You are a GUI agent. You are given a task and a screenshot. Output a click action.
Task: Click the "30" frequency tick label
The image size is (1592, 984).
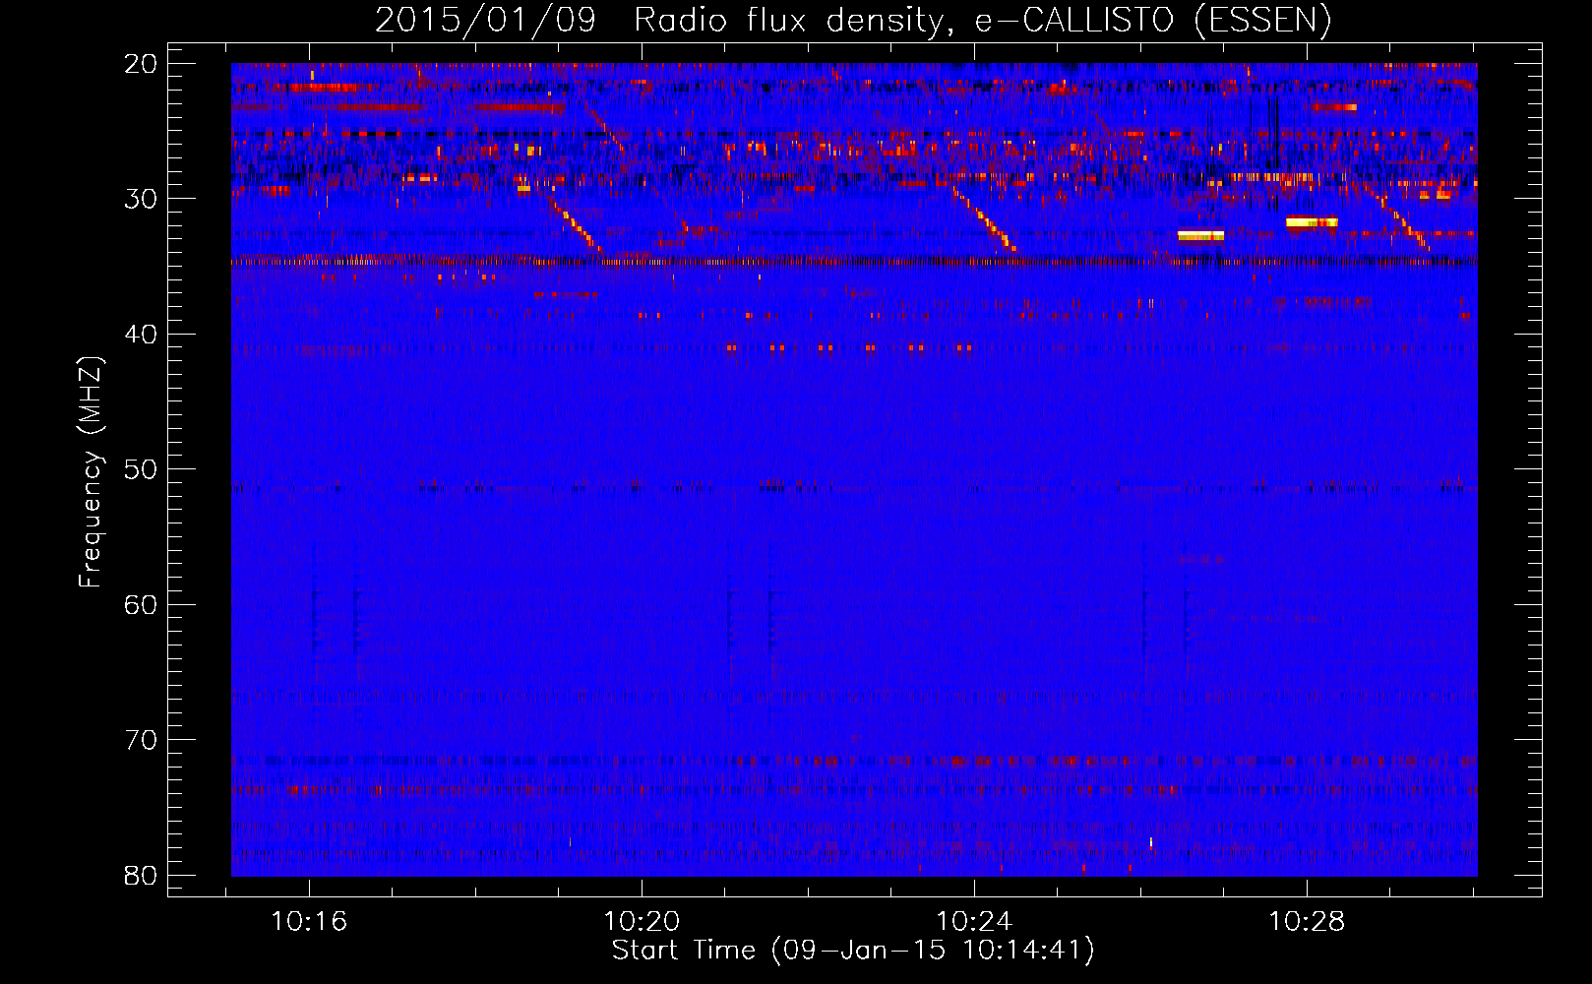pos(141,199)
